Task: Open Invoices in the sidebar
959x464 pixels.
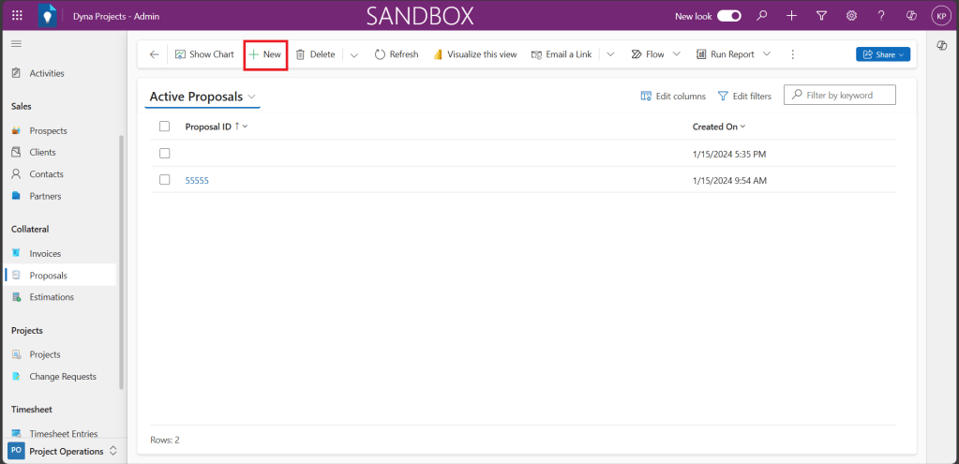Action: 45,253
